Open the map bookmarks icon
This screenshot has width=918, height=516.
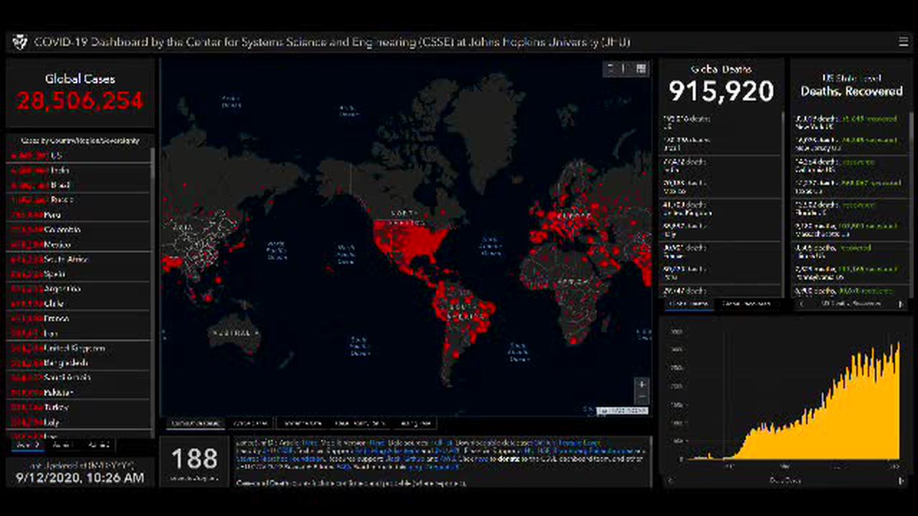pos(611,68)
